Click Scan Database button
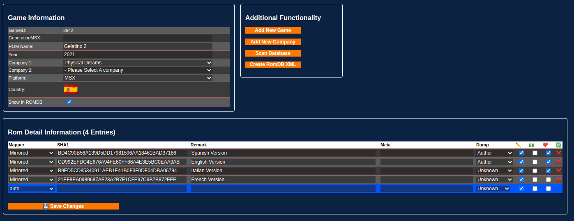Viewport: 574px width, 221px height. [x=273, y=53]
